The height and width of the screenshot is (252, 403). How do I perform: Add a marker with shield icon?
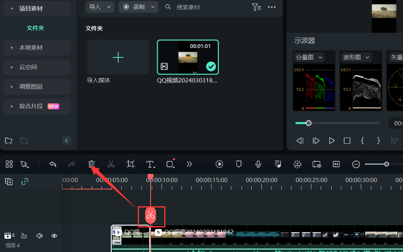coord(239,164)
